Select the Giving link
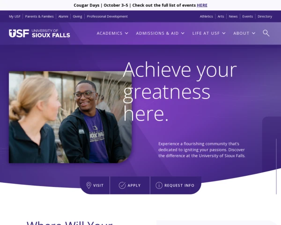This screenshot has height=225, width=281. click(x=77, y=16)
